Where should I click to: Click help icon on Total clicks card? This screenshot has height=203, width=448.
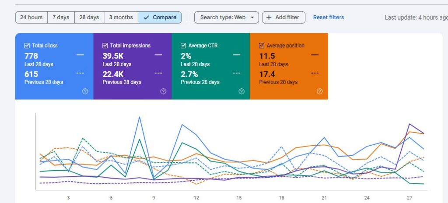tap(85, 91)
